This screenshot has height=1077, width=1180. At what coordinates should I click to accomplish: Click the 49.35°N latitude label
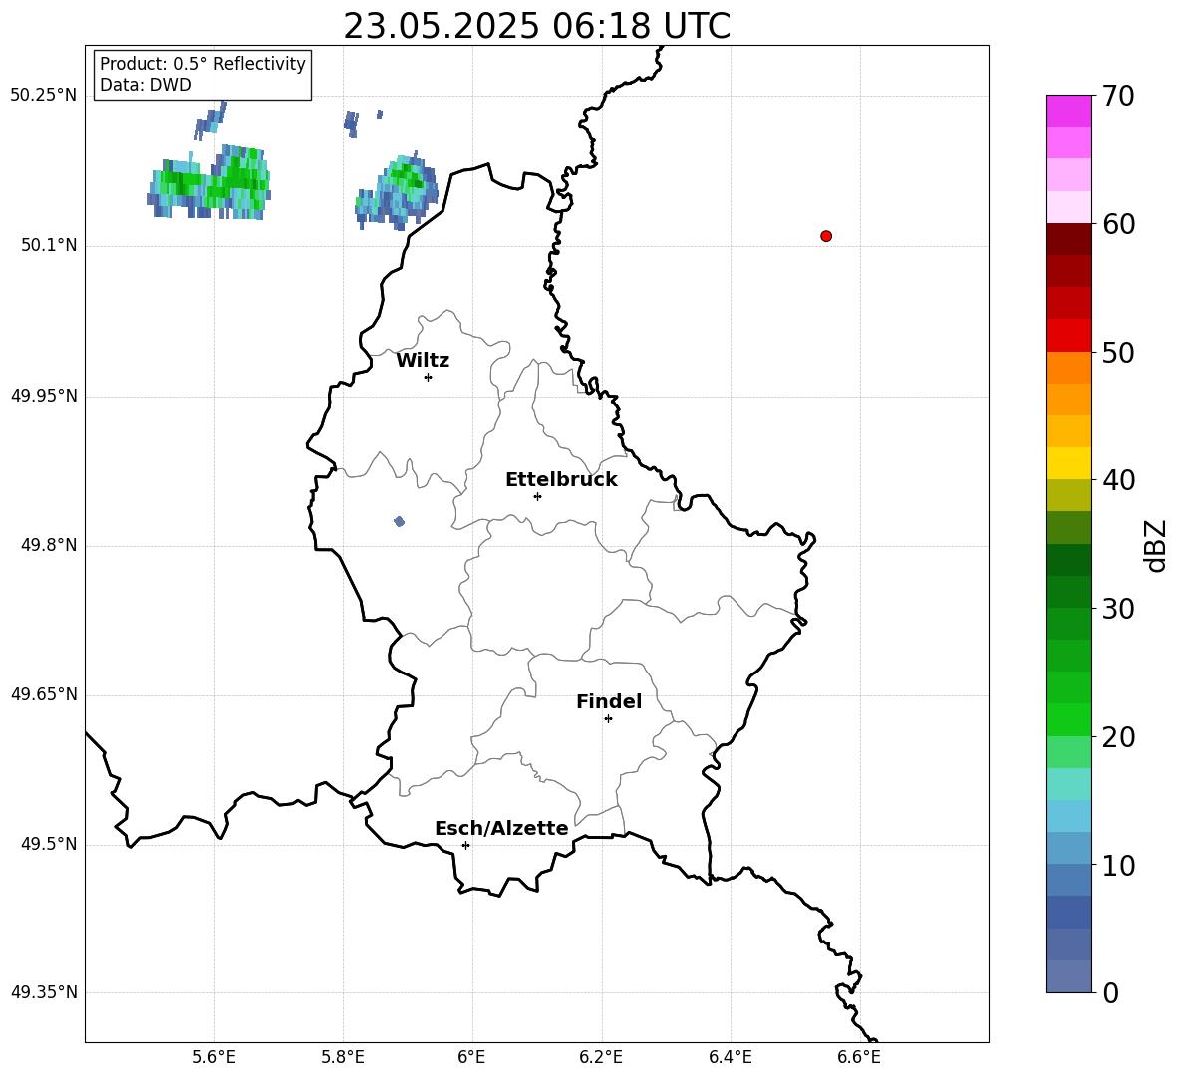(44, 992)
